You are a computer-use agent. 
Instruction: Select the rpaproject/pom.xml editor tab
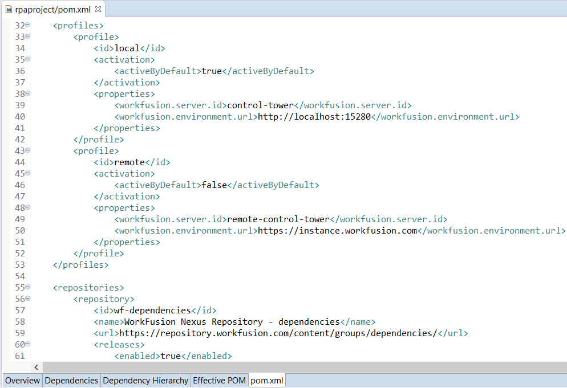pos(53,9)
